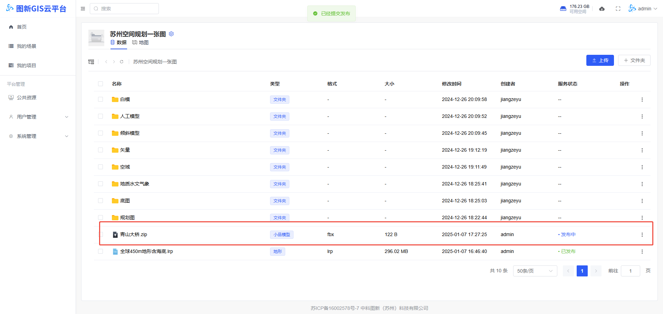The width and height of the screenshot is (663, 314).
Task: Click the blue 上传 button
Action: pos(600,60)
